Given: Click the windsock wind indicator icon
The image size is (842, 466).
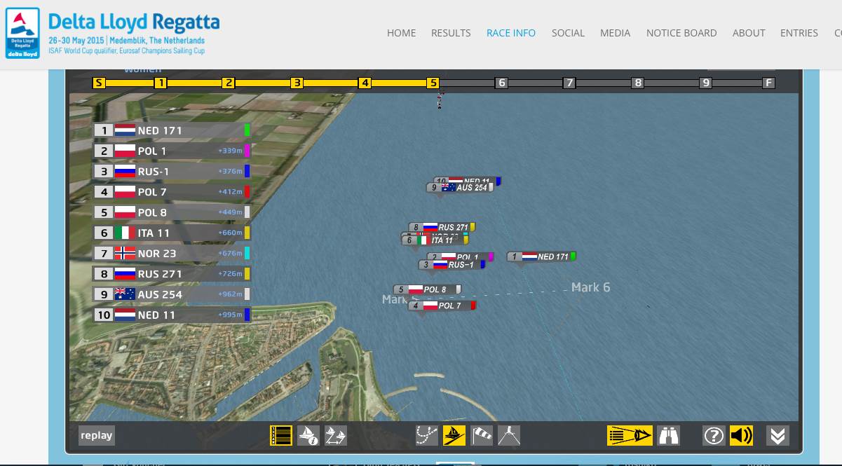Looking at the screenshot, I should [x=482, y=435].
